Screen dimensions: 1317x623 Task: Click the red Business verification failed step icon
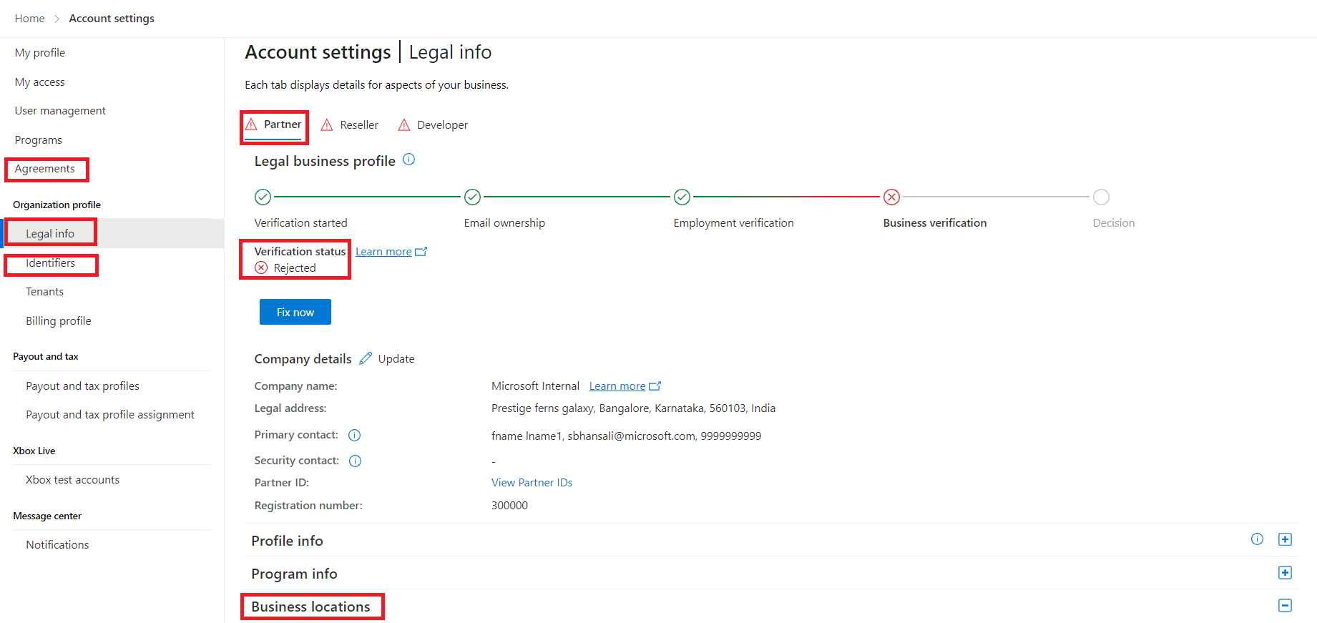coord(891,197)
